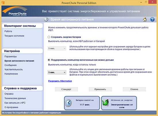Click the Настройка section header
This screenshot has height=116, width=158.
22,51
